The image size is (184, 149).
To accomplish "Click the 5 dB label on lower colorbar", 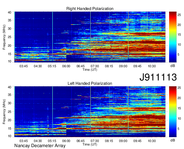I will 178,129.
